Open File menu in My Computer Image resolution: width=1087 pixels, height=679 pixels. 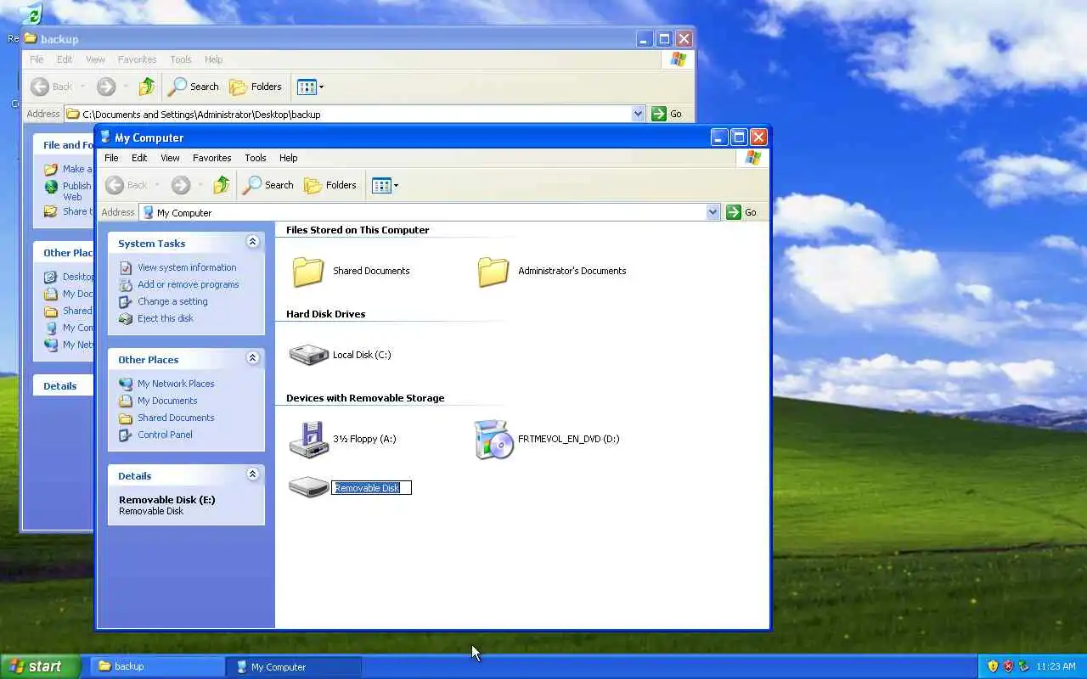click(111, 158)
